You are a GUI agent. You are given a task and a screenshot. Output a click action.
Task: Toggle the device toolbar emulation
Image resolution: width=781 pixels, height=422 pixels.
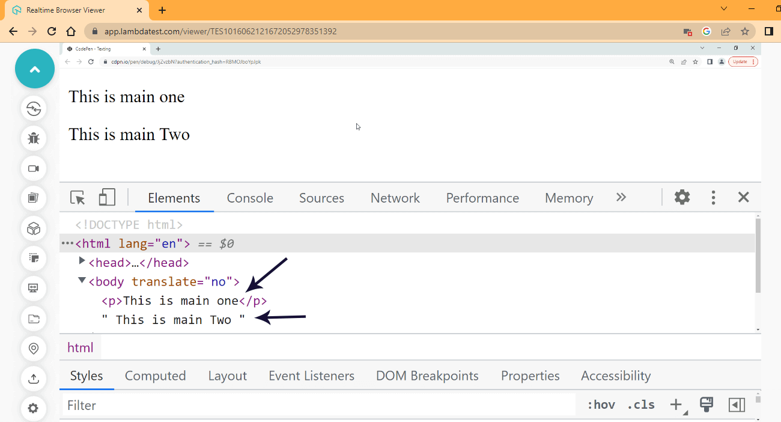107,198
